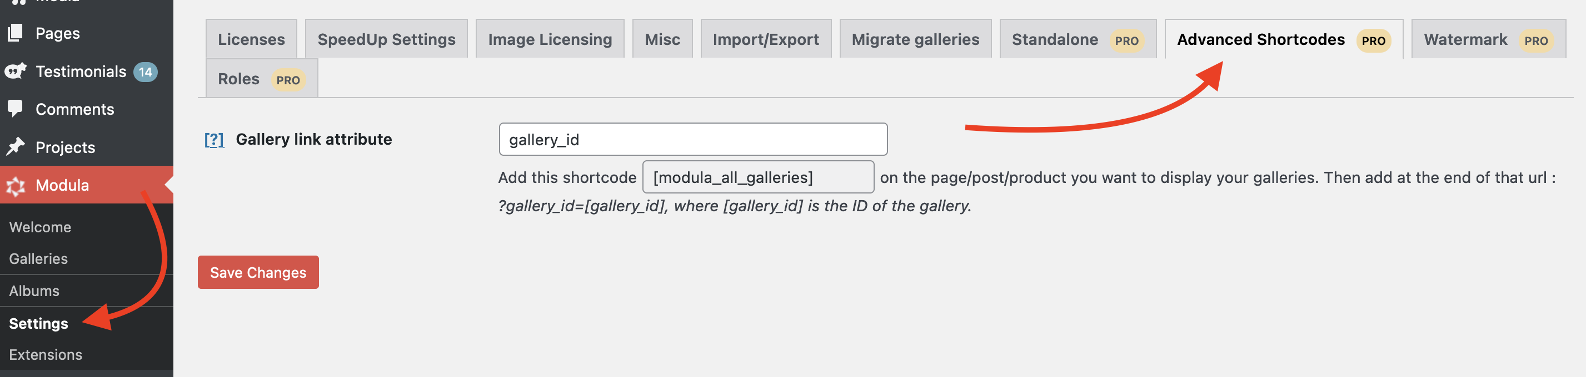
Task: Open the Watermark tab
Action: 1488,39
